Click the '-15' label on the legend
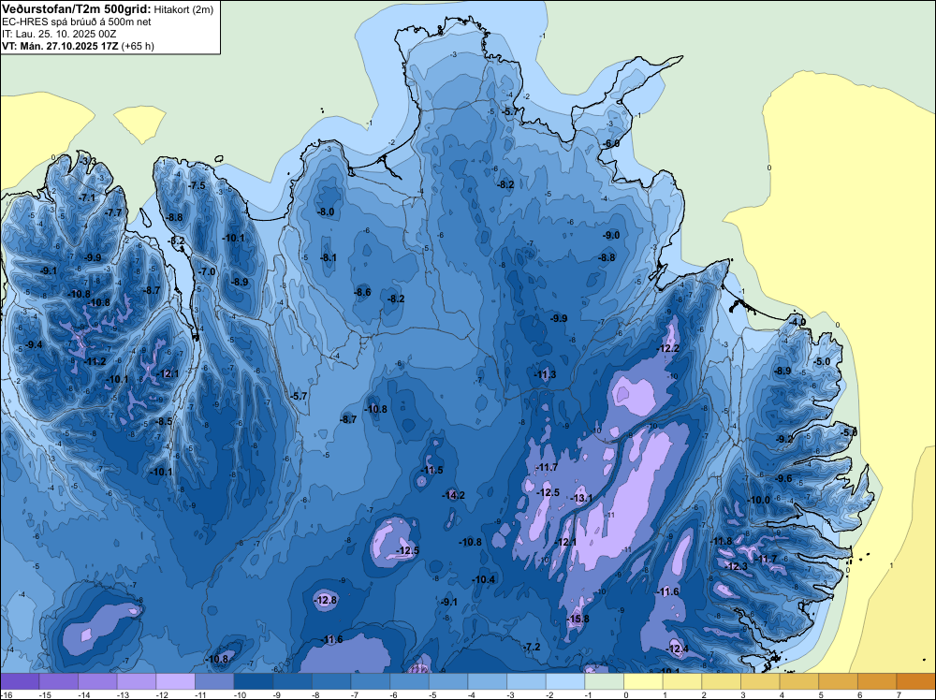The width and height of the screenshot is (936, 700). [x=45, y=695]
